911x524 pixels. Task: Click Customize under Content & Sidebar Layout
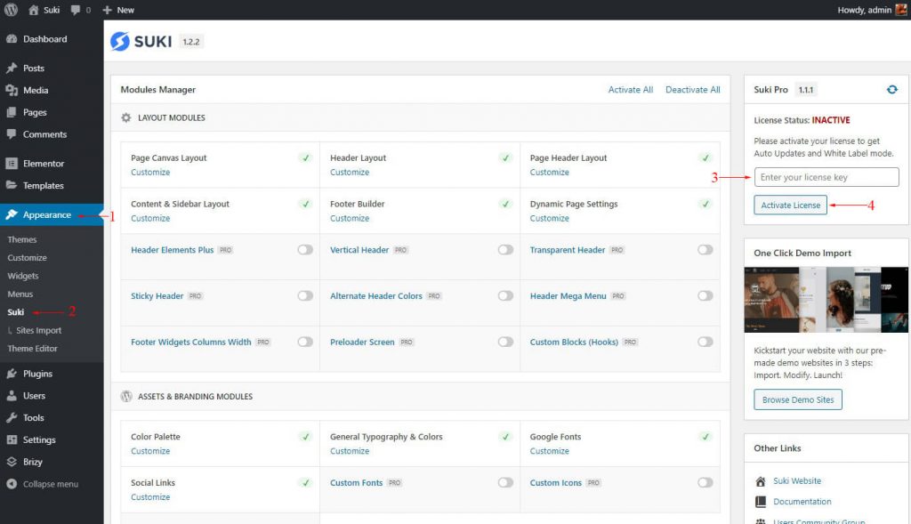[x=150, y=218]
